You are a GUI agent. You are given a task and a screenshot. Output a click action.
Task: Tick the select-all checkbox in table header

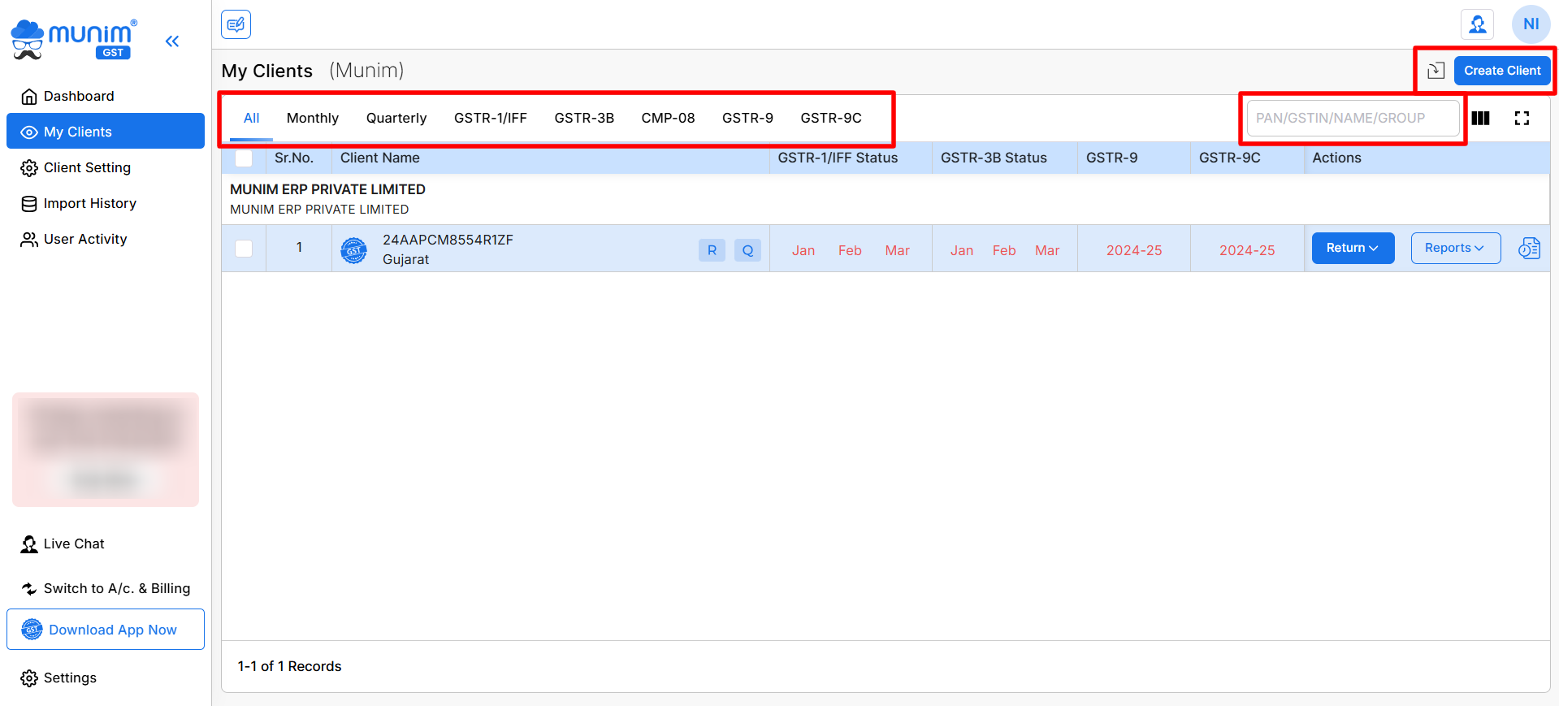pyautogui.click(x=244, y=158)
